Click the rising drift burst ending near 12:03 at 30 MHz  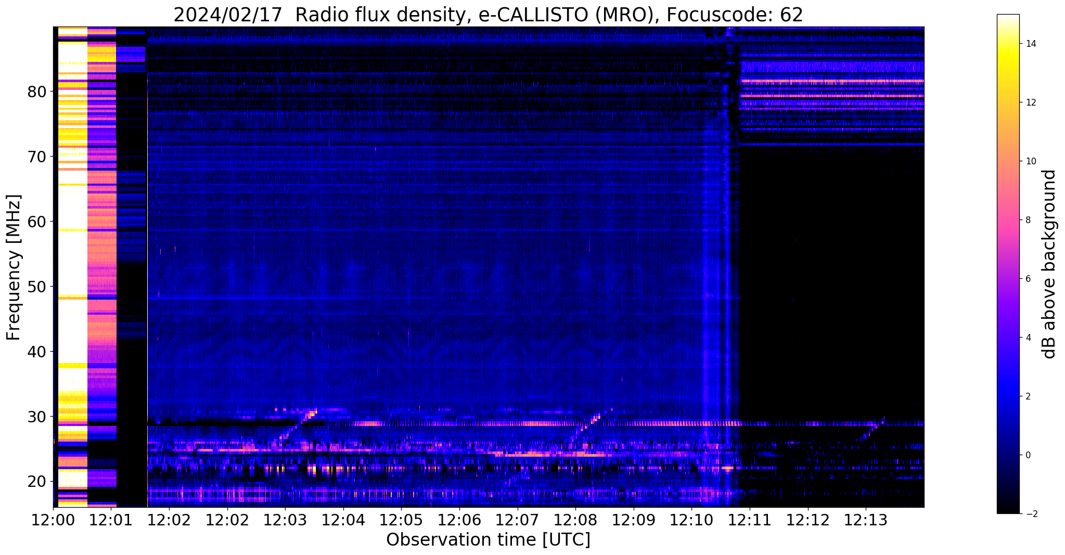point(295,428)
